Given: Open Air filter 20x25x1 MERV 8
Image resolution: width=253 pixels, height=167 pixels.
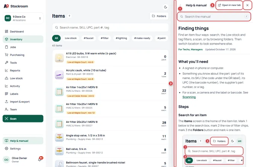Looking at the screenshot, I should click(x=111, y=124).
